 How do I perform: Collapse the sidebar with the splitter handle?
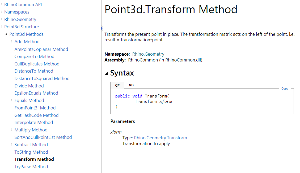click(102, 28)
